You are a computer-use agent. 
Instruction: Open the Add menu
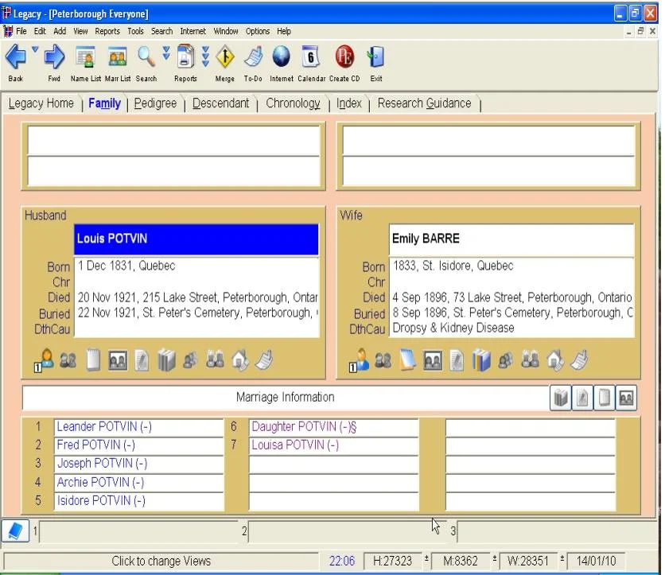pos(60,31)
